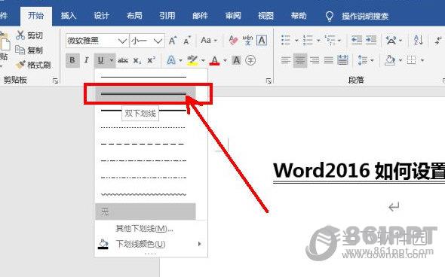This screenshot has height=277, width=445.
Task: Open the phonetic guide (wén) icon
Action: (x=247, y=41)
